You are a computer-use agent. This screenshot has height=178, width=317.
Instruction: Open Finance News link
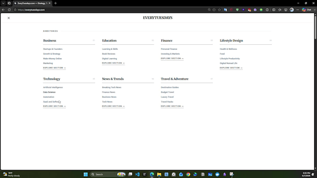click(109, 92)
